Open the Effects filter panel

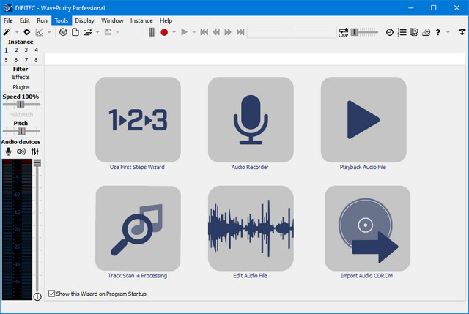(x=21, y=77)
